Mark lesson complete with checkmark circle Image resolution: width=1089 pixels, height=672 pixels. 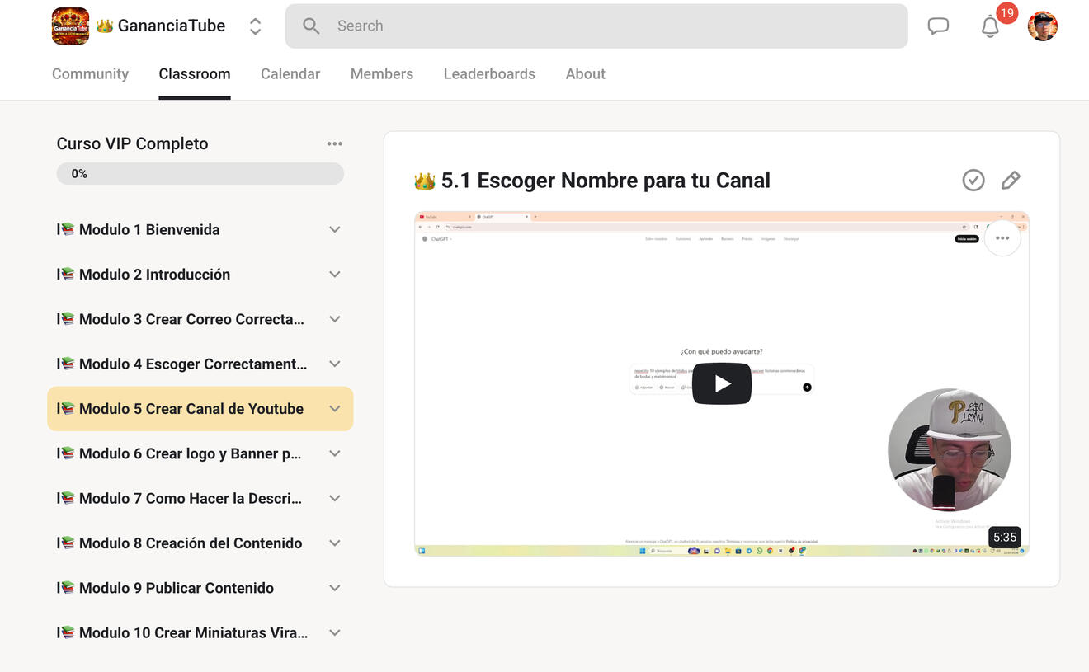click(973, 180)
